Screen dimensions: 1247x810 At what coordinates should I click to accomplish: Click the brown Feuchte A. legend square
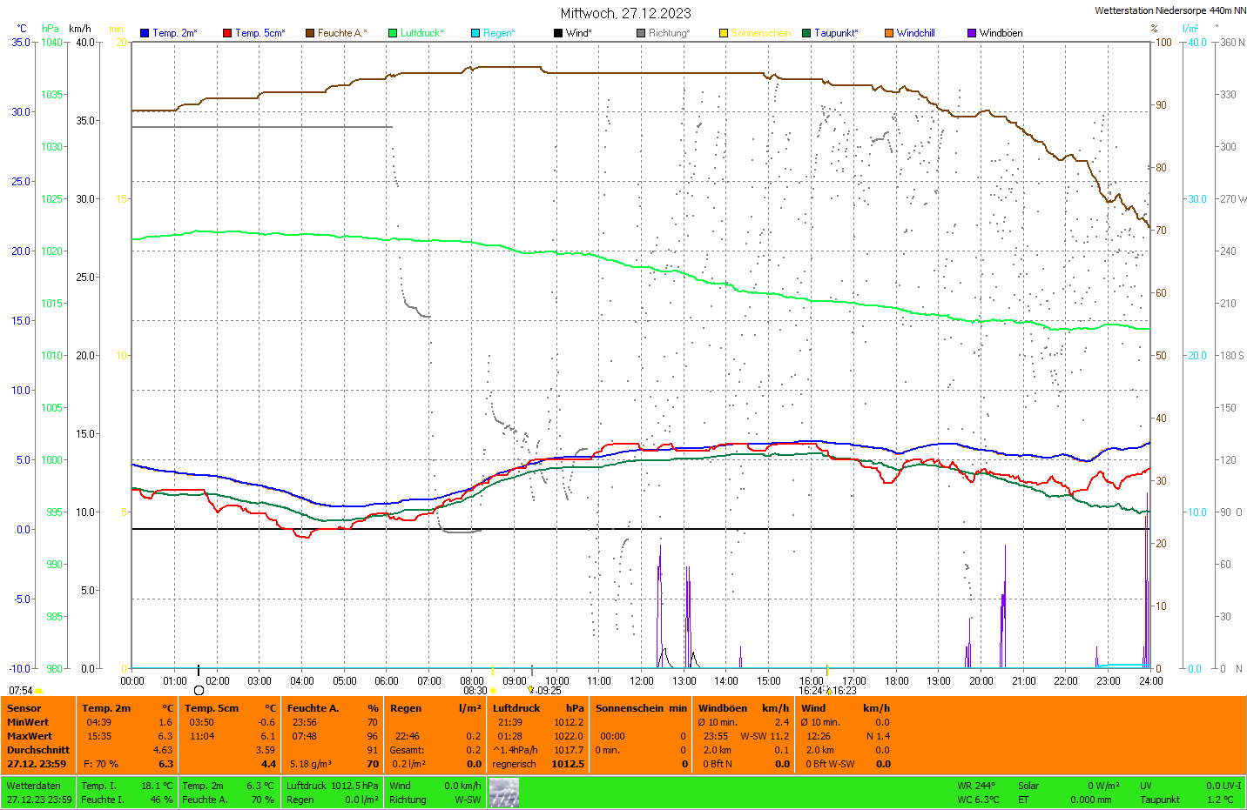310,33
